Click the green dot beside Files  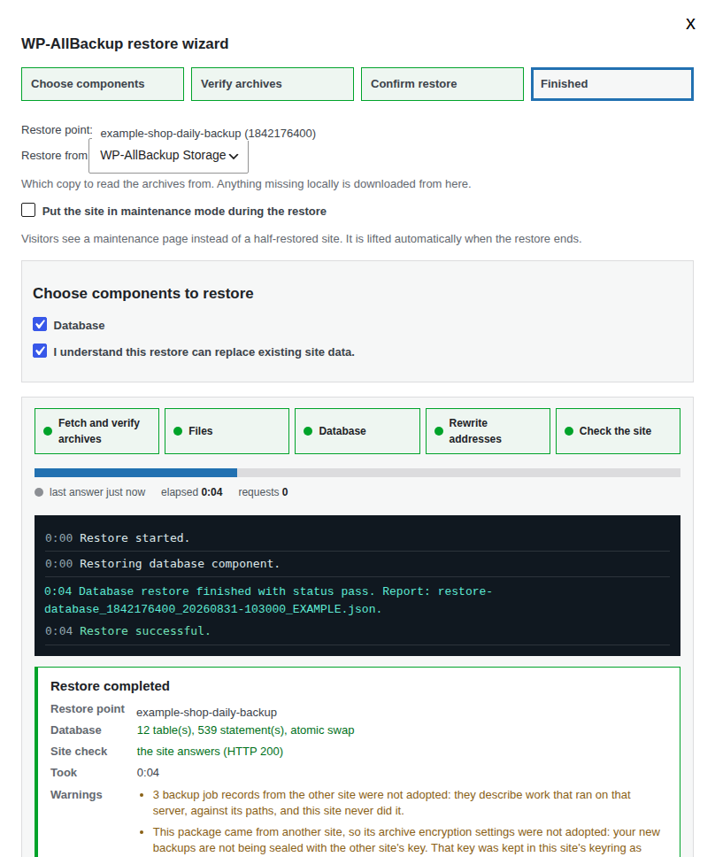(x=178, y=431)
